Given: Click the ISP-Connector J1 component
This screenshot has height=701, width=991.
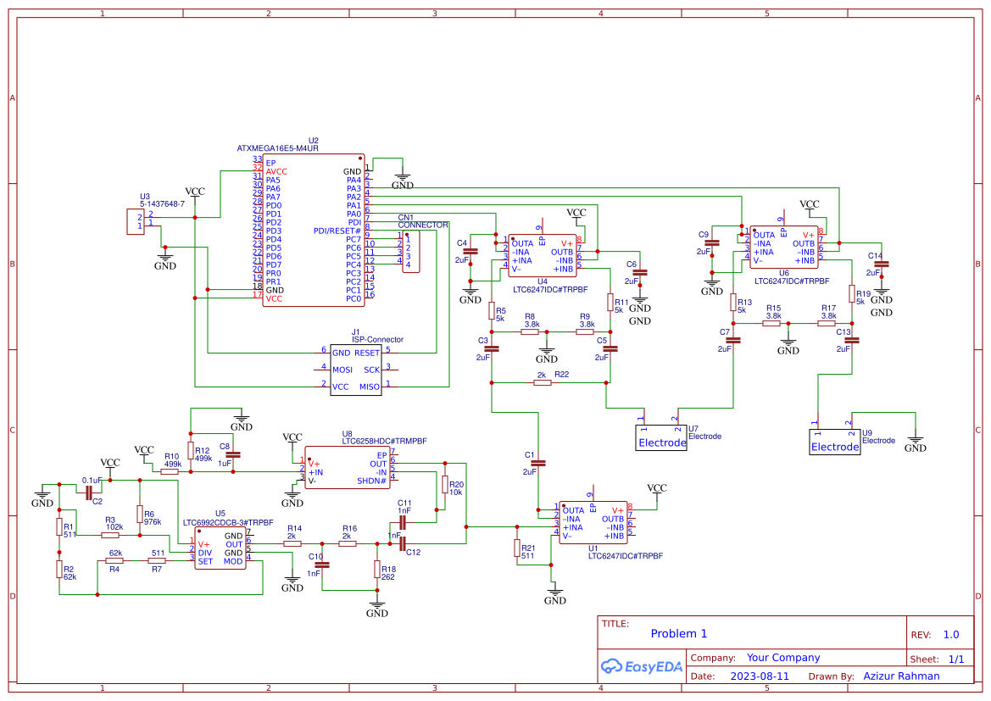Looking at the screenshot, I should tap(355, 369).
